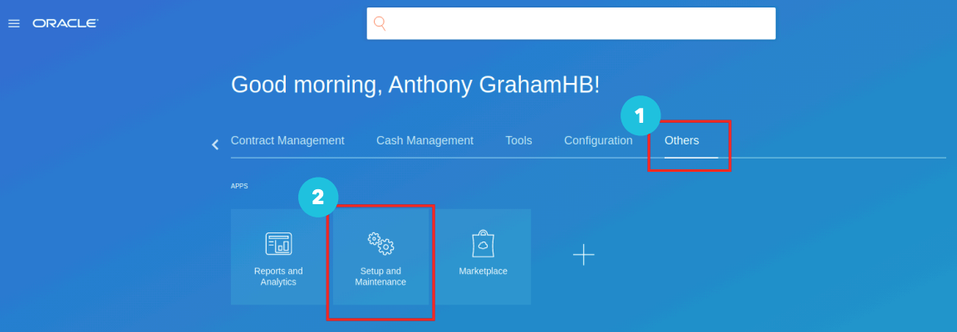Open the Setup and Maintenance gears tile
Screen dimensions: 957x332
click(x=380, y=256)
